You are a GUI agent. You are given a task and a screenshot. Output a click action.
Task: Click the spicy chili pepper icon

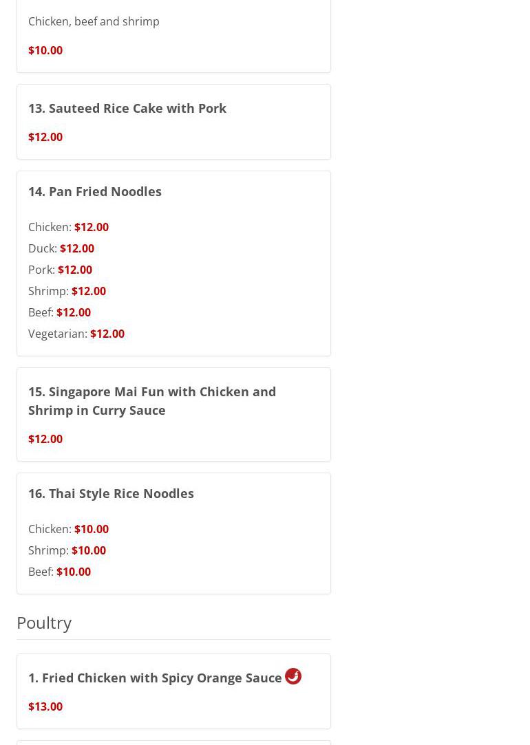point(293,676)
